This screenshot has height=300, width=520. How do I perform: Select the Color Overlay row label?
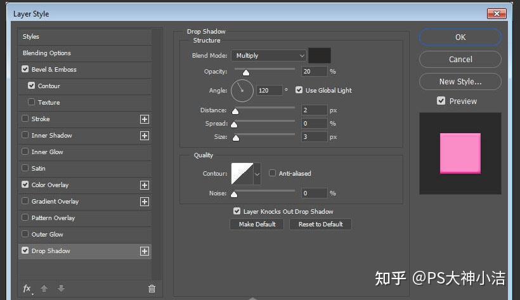tap(49, 185)
